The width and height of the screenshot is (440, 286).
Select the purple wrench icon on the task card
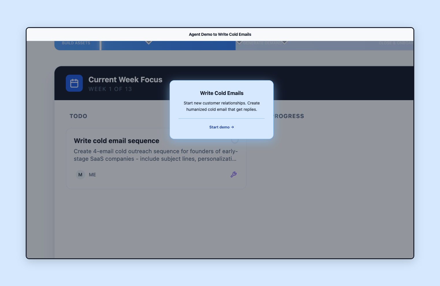pos(233,174)
